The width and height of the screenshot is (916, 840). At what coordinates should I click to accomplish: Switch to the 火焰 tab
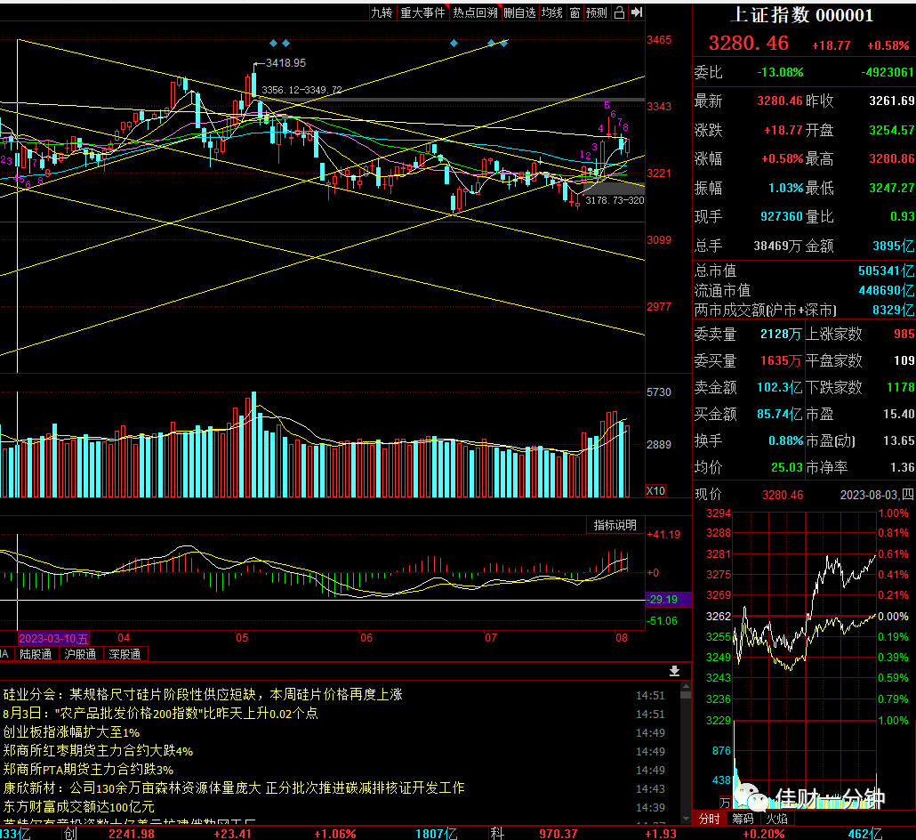777,819
